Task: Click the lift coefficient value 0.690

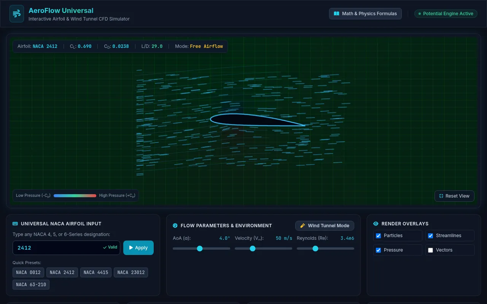Action: tap(84, 46)
